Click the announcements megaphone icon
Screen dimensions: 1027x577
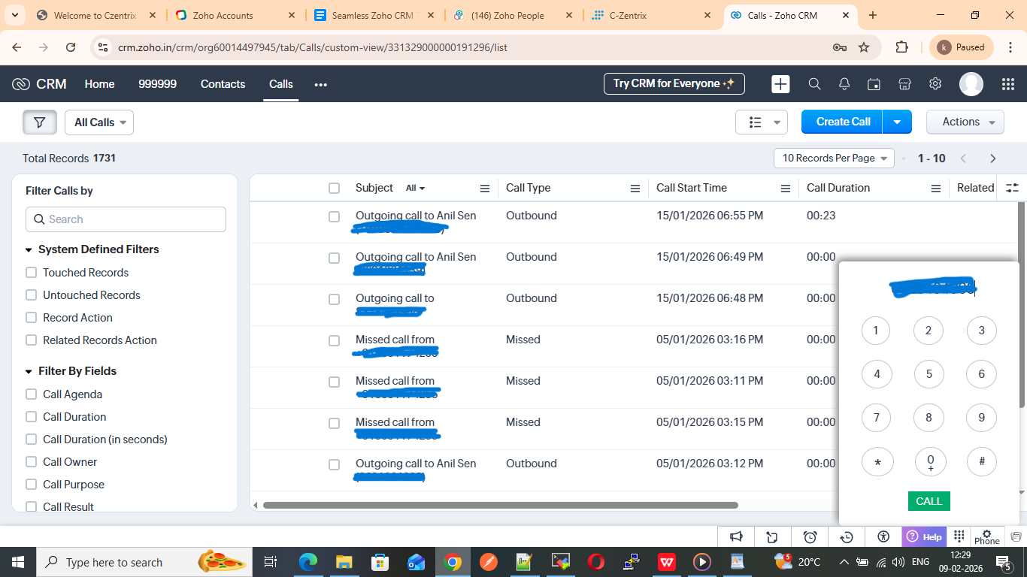736,536
